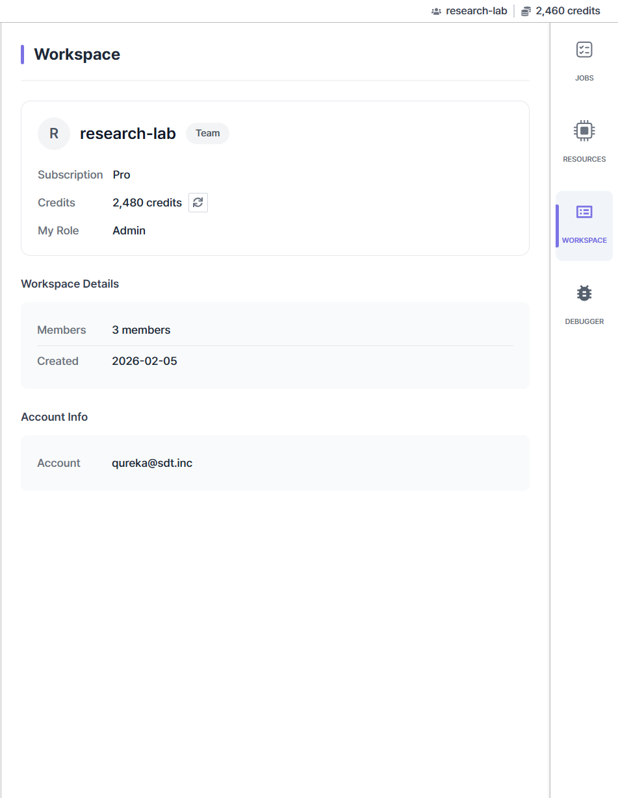
Task: Click the Admin role value
Action: (129, 231)
